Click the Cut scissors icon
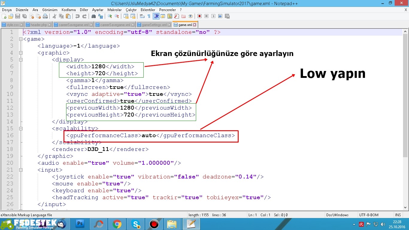 [x=54, y=16]
